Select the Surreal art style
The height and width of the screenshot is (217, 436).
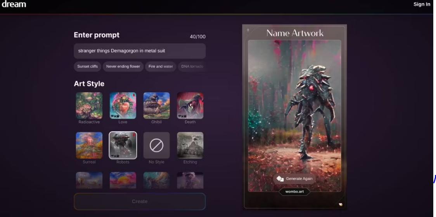pos(89,145)
